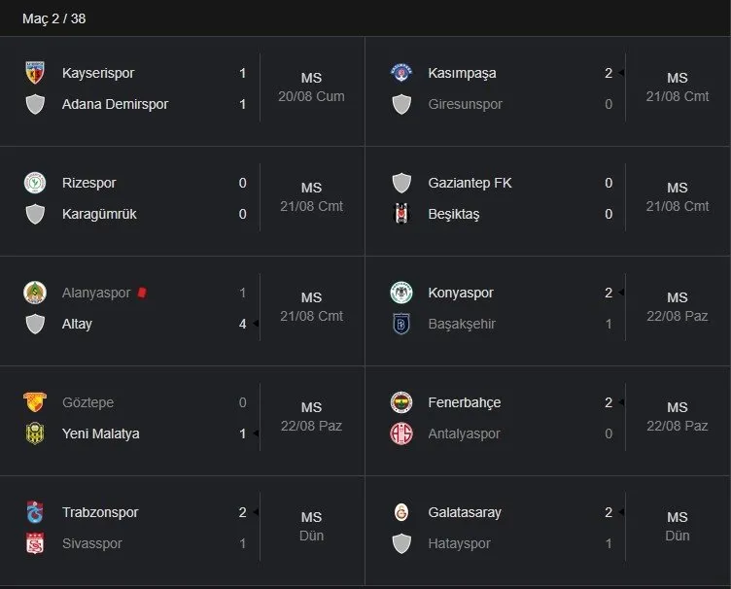Click the Trabzonspor club crest
This screenshot has width=731, height=589.
(35, 512)
